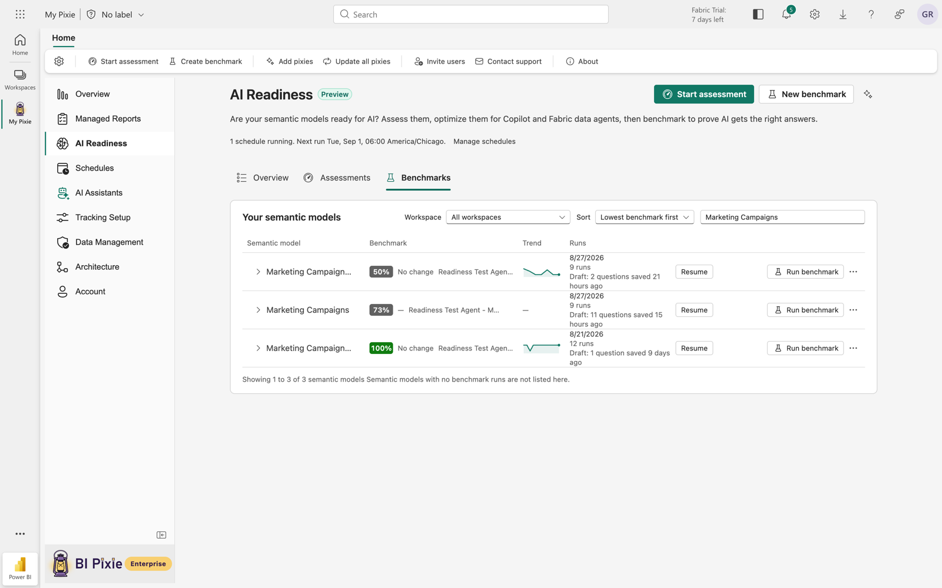Click the green Start assessment button
Viewport: 942px width, 588px height.
coord(704,94)
